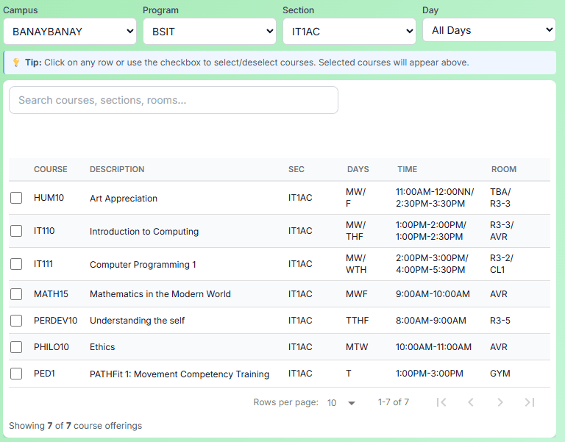The width and height of the screenshot is (565, 442).
Task: Go to previous page arrow
Action: pyautogui.click(x=471, y=402)
